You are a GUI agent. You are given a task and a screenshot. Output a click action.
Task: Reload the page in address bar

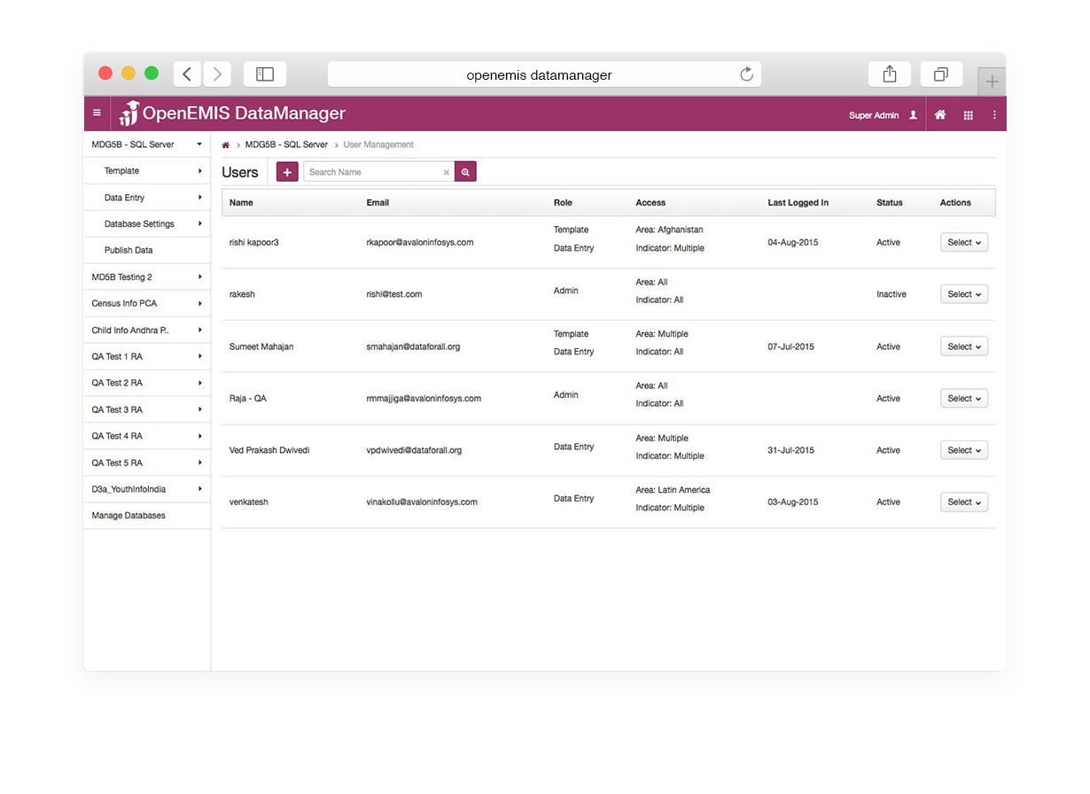[747, 74]
